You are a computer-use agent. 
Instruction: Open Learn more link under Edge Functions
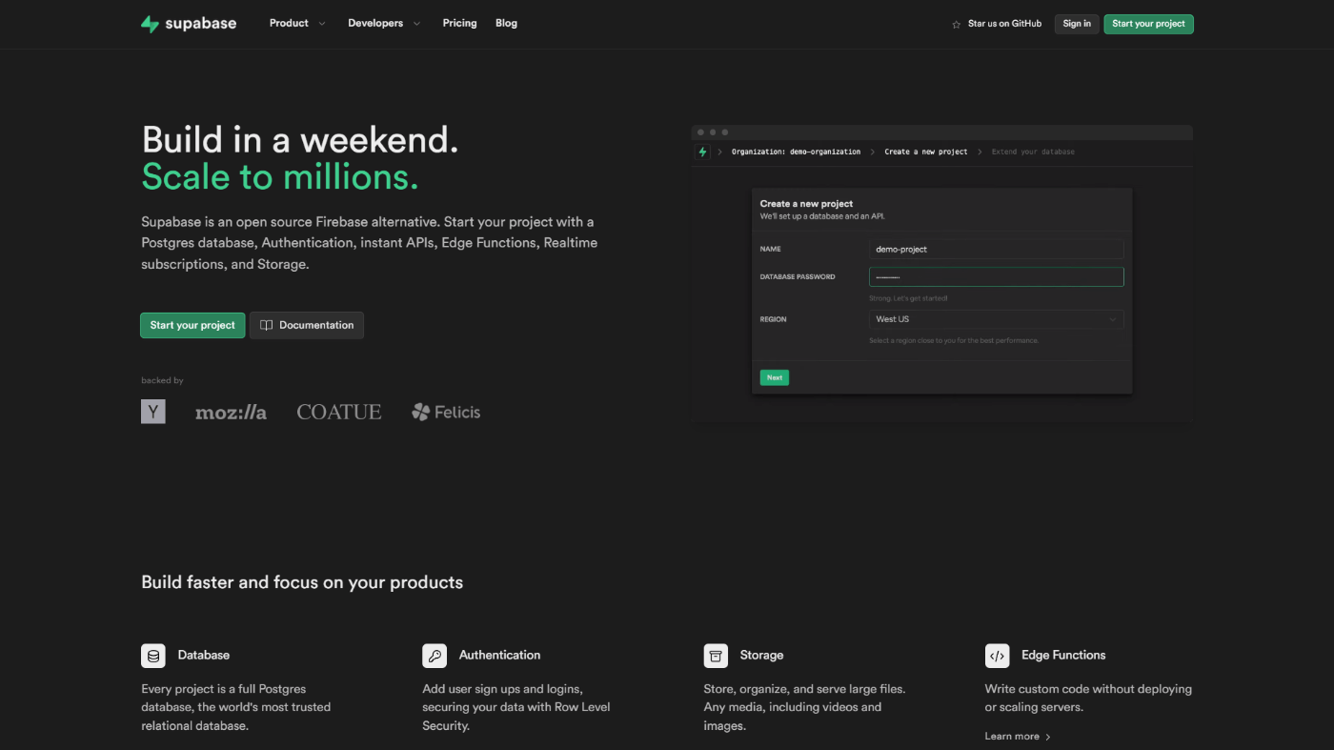pos(1018,736)
